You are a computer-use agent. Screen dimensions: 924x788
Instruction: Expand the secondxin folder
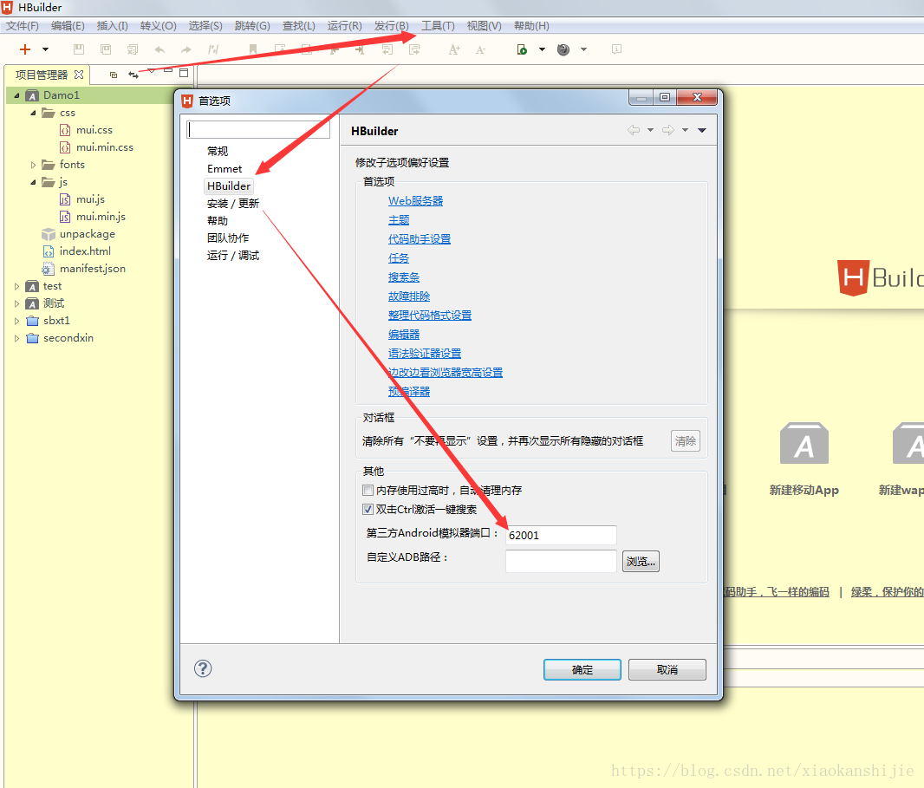coord(16,338)
